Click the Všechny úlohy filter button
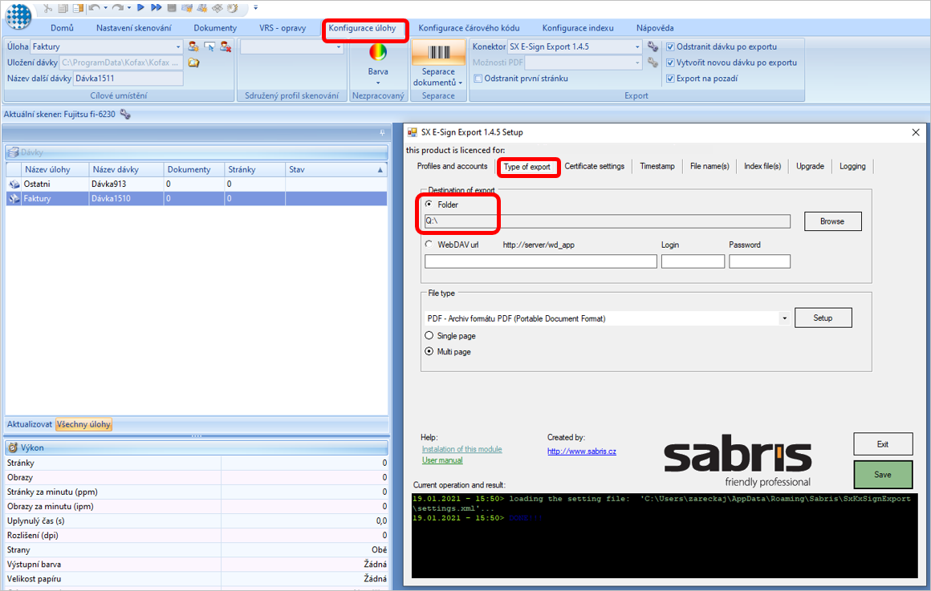The image size is (931, 591). tap(83, 424)
